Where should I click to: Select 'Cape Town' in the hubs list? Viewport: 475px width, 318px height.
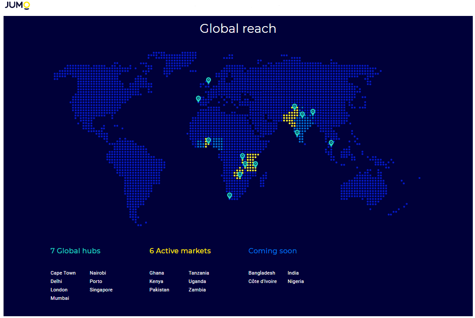63,273
